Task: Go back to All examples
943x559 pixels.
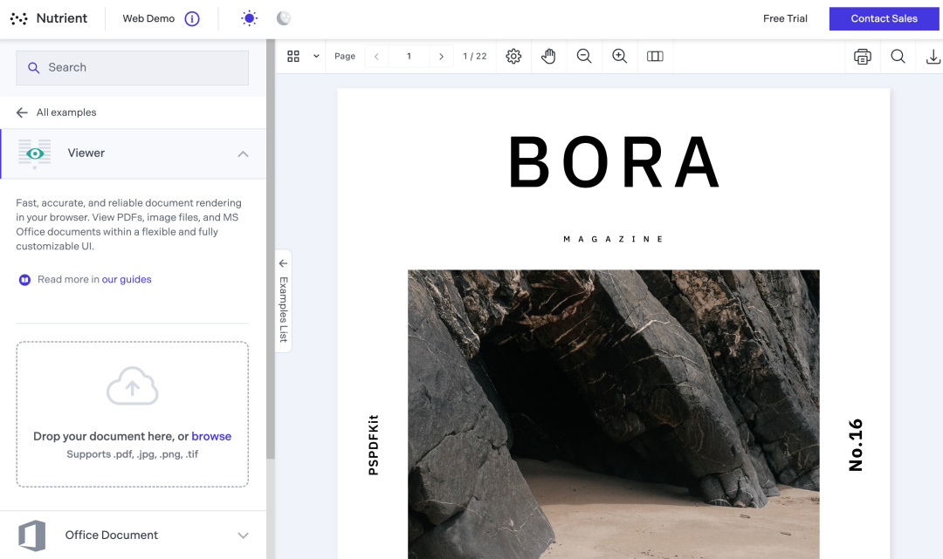Action: click(x=57, y=112)
